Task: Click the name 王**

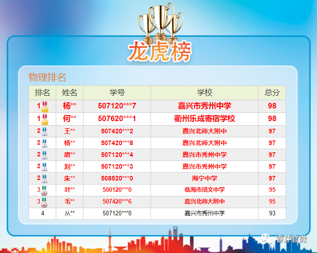Action: [x=69, y=131]
